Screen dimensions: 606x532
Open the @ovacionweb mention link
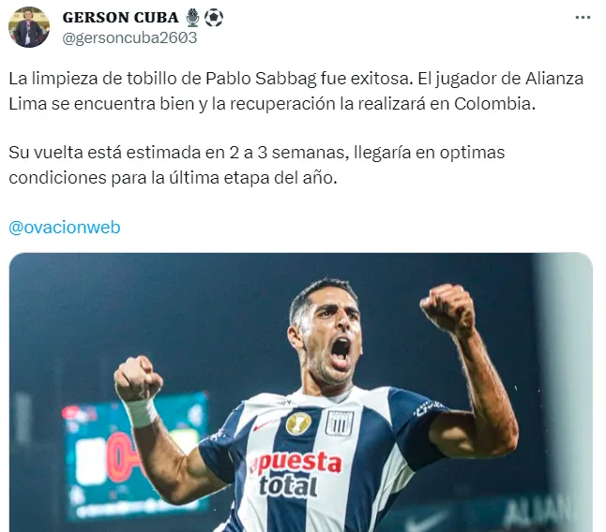pos(65,228)
